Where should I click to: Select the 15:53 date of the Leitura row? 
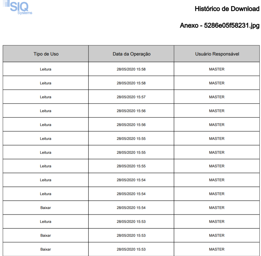(x=131, y=222)
